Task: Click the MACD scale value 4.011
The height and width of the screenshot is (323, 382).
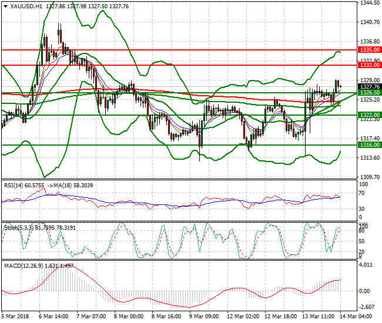Action: tap(366, 265)
